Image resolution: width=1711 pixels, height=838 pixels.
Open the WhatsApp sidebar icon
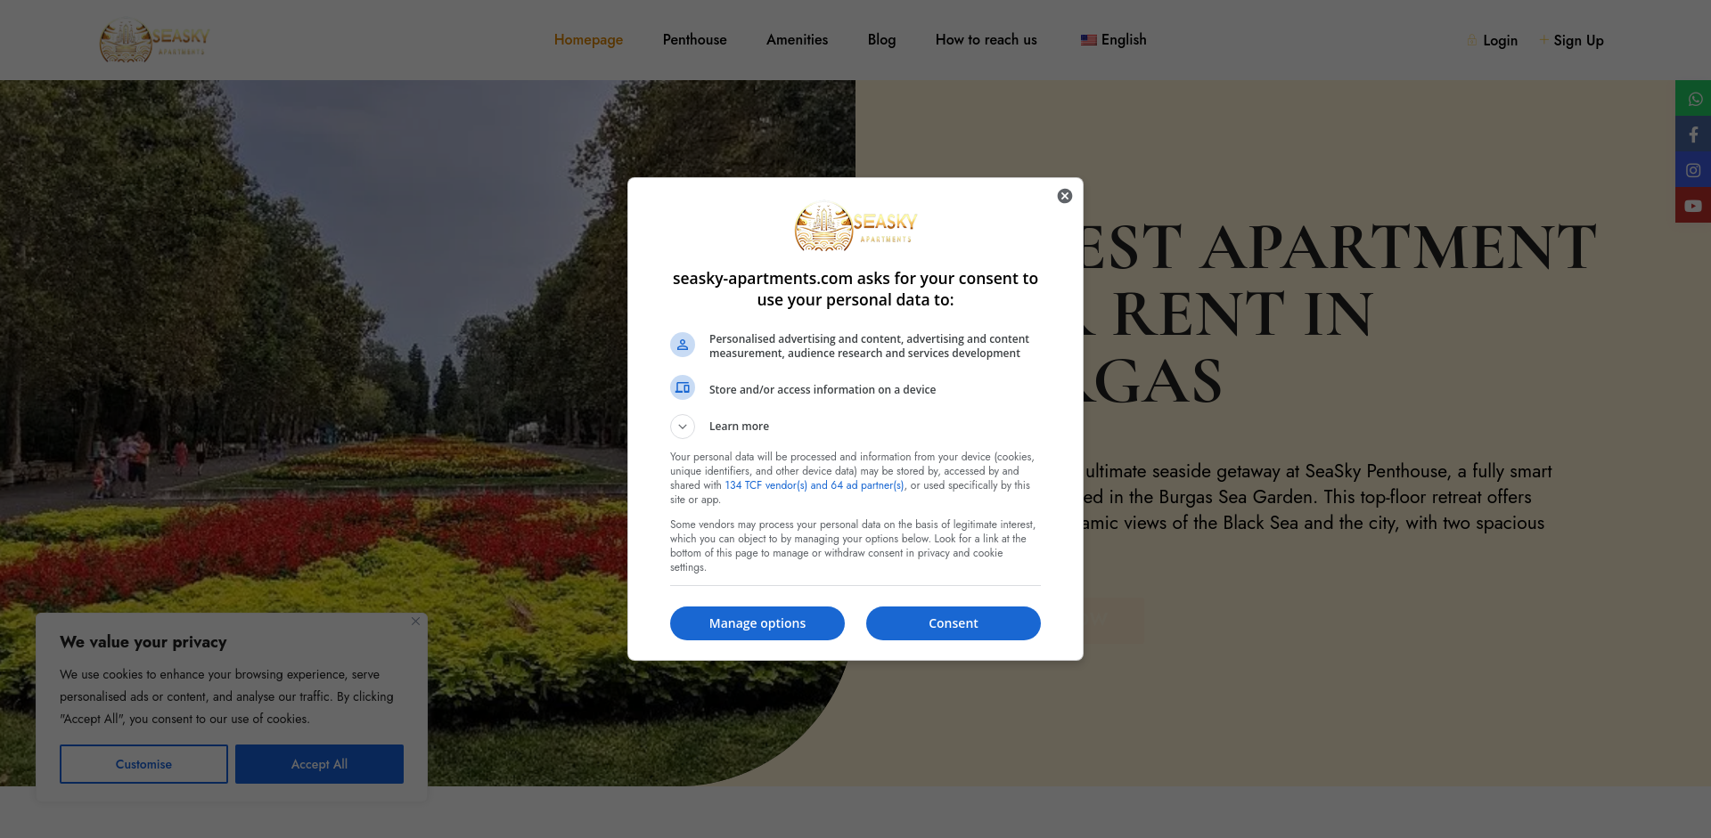1693,98
